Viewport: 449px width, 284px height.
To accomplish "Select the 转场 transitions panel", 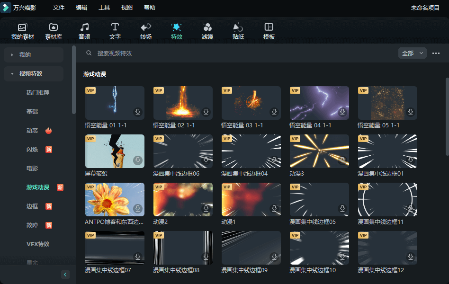I will (146, 31).
